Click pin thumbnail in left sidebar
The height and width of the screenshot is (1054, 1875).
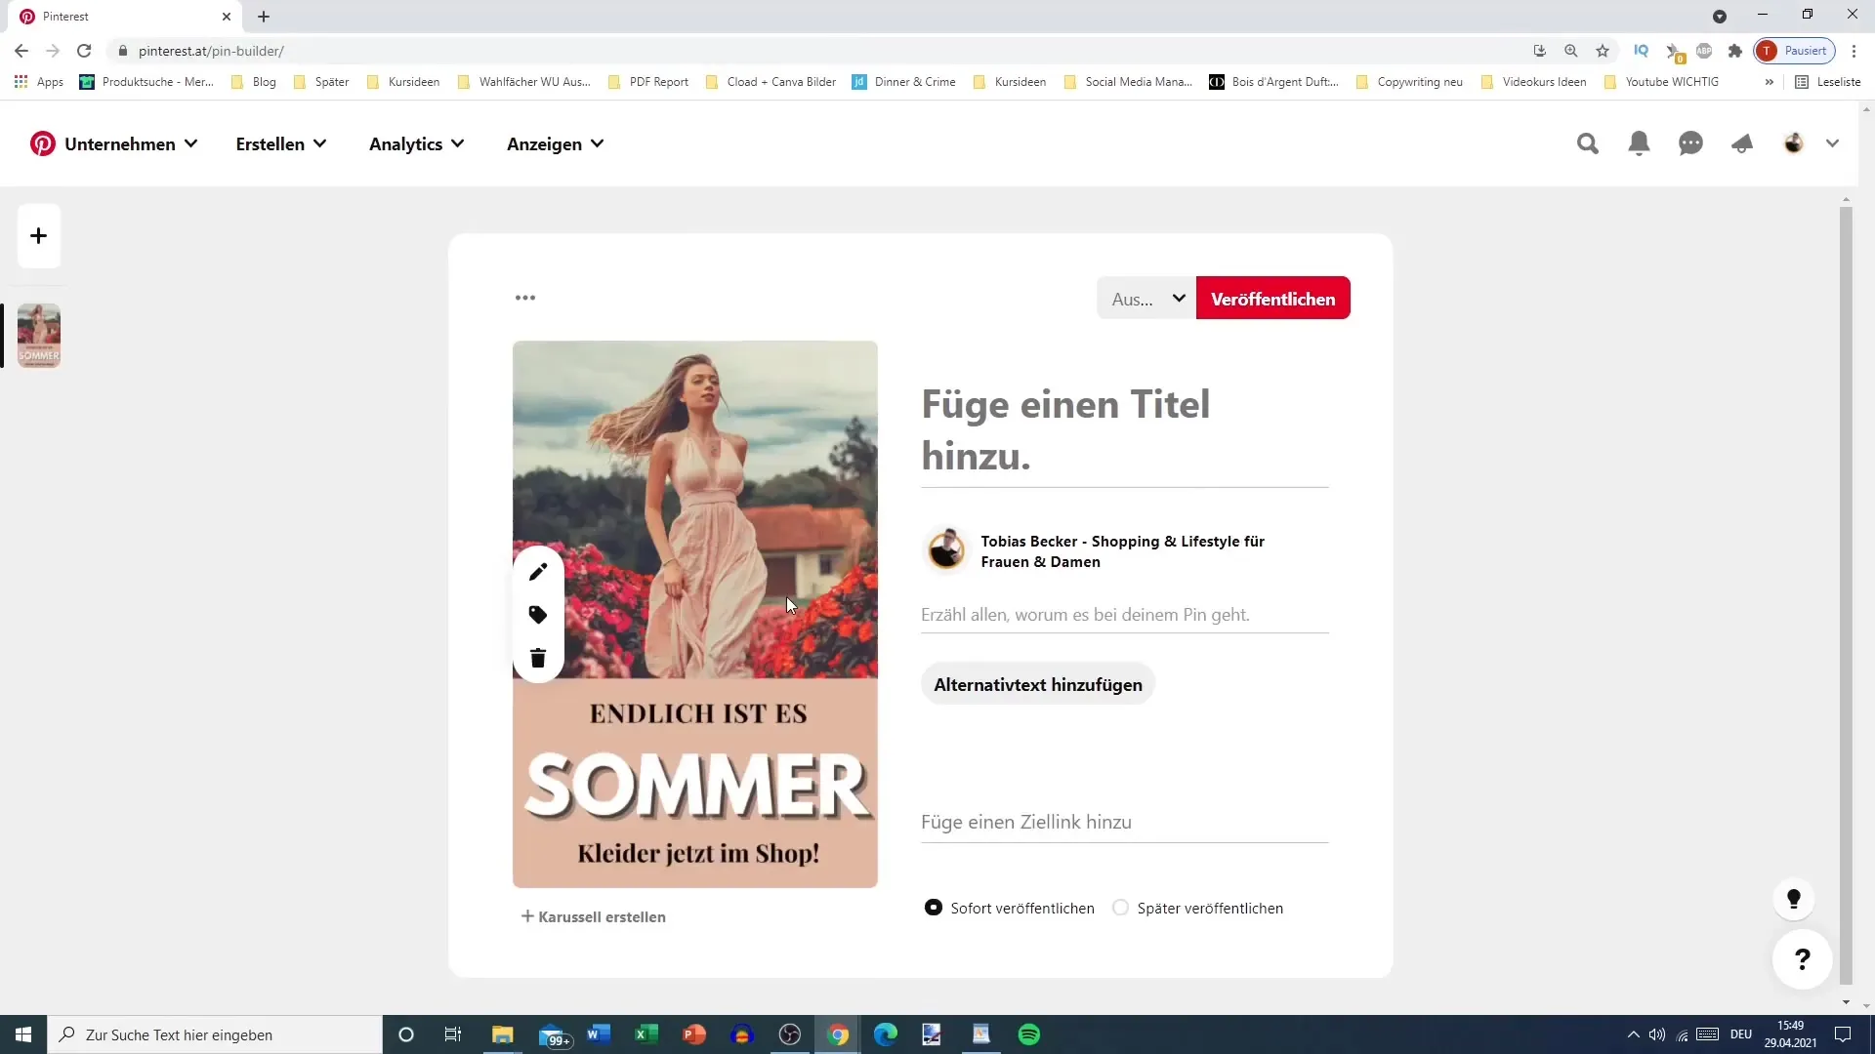[37, 335]
